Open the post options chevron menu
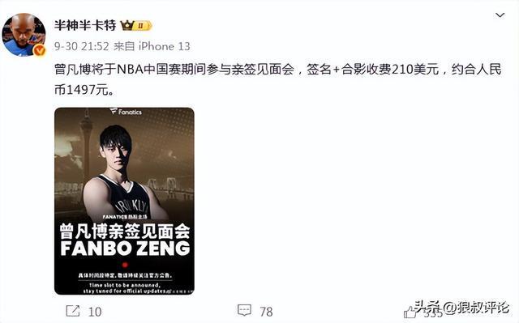 click(500, 15)
